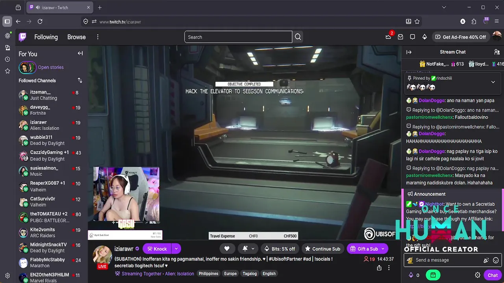This screenshot has width=504, height=283.
Task: Go to the Browse tab
Action: 76,37
